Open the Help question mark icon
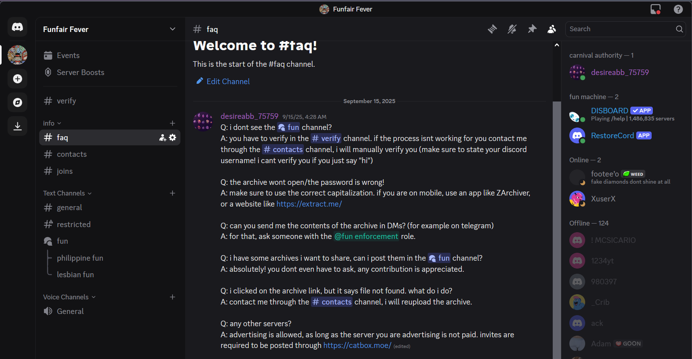Image resolution: width=692 pixels, height=359 pixels. click(678, 9)
